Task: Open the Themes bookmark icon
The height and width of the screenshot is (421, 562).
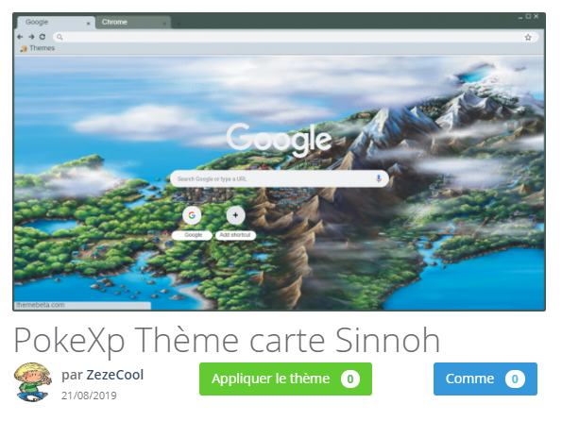Action: pyautogui.click(x=24, y=48)
